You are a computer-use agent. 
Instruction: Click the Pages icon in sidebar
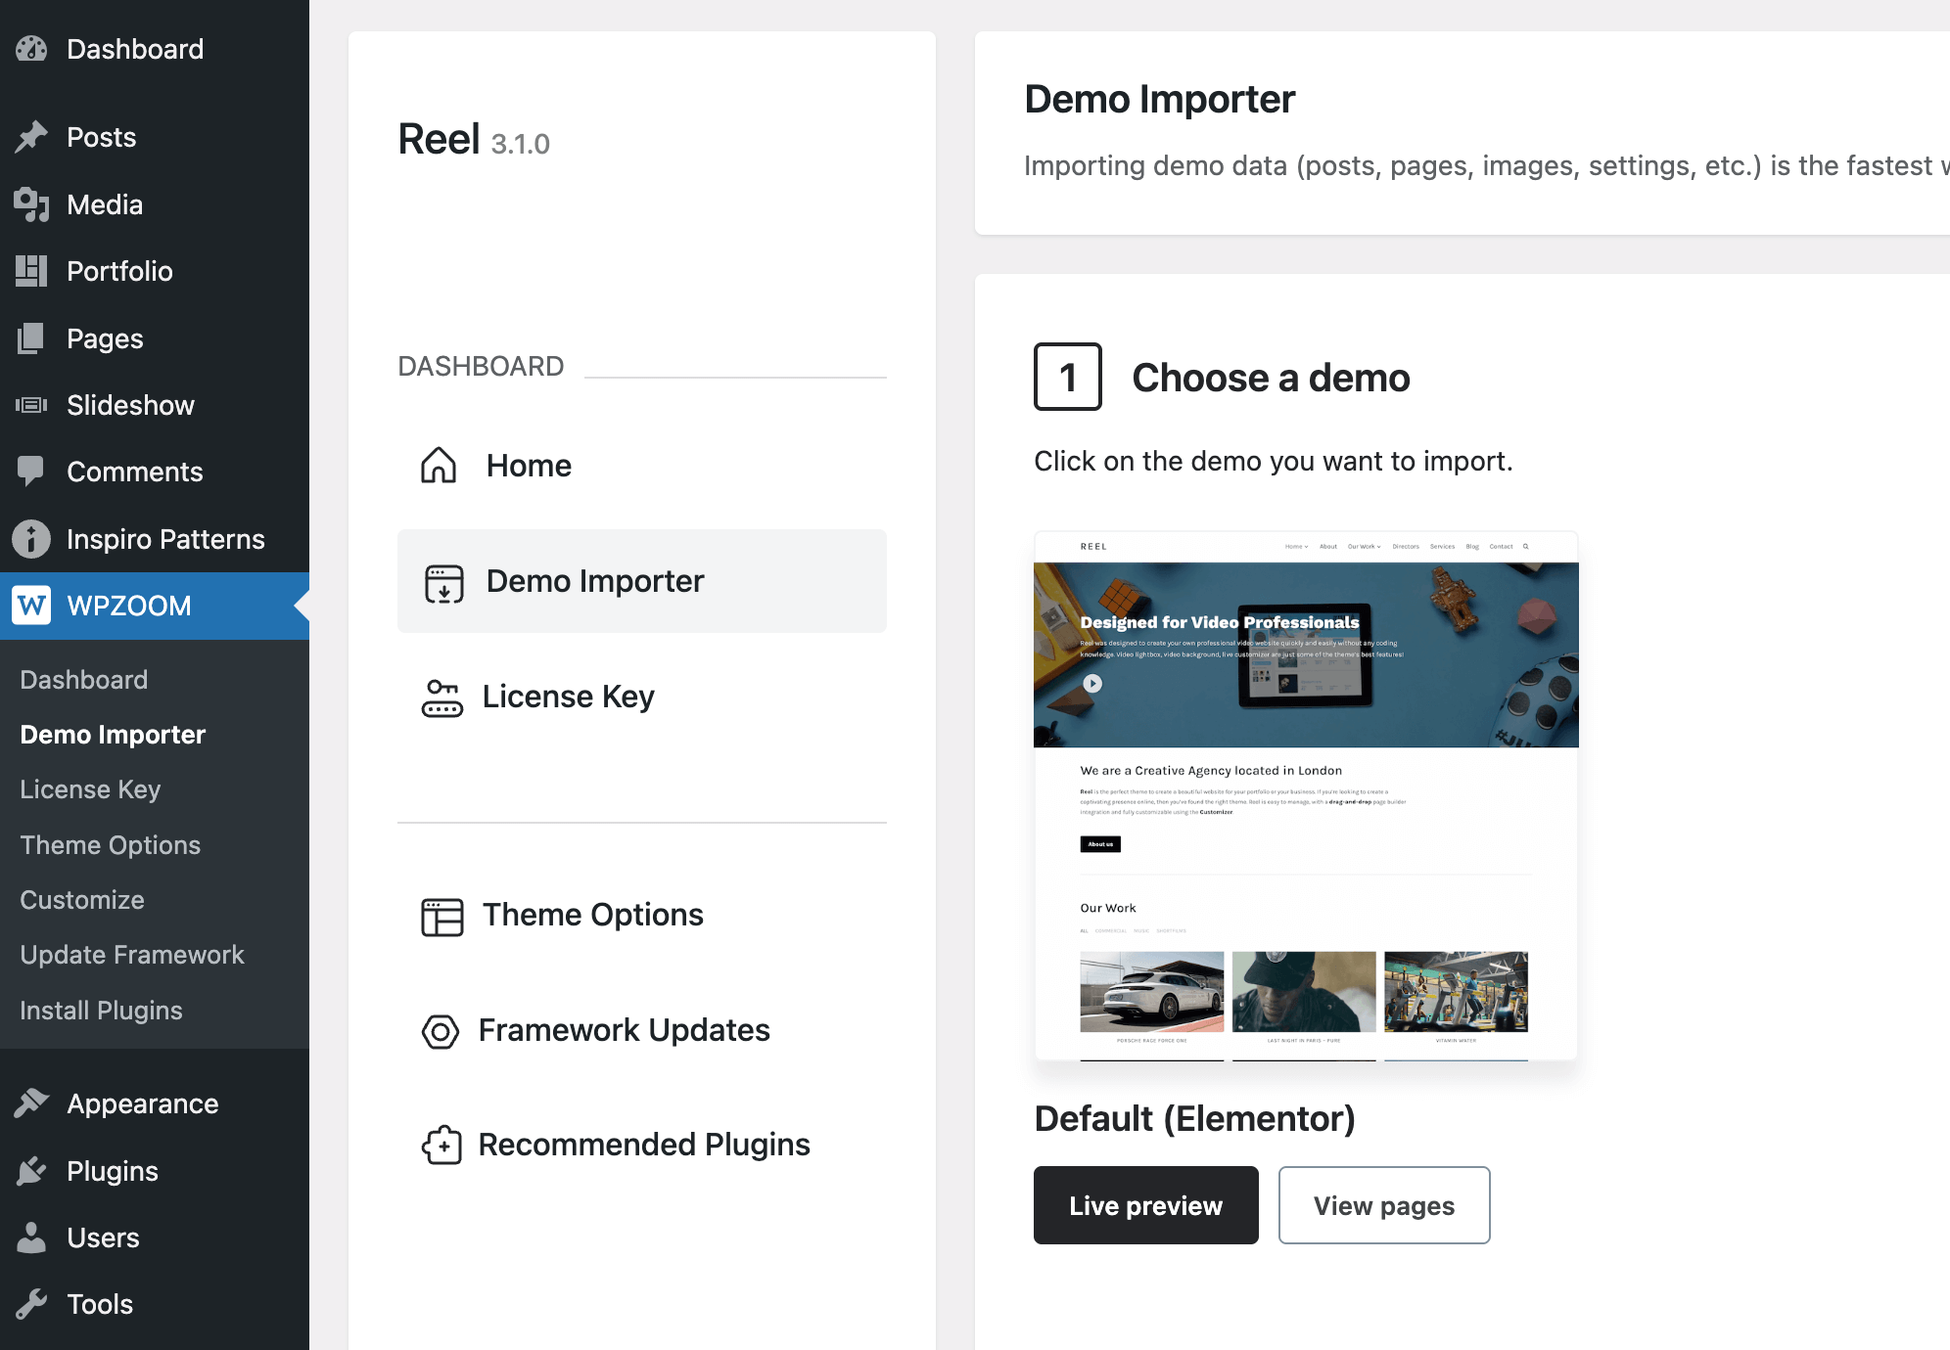click(31, 338)
